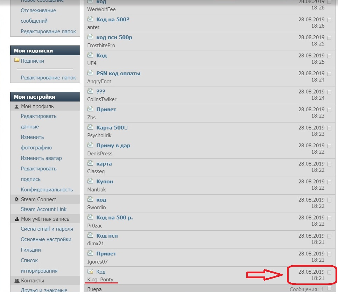Toggle the checkbox in the Вчера group row

pos(329,289)
